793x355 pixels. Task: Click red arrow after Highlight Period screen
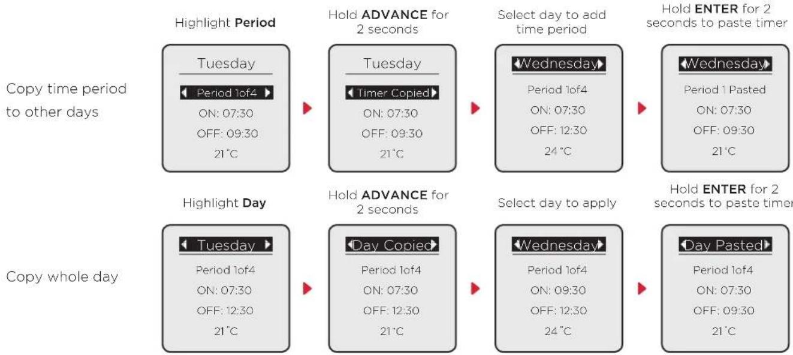[309, 109]
